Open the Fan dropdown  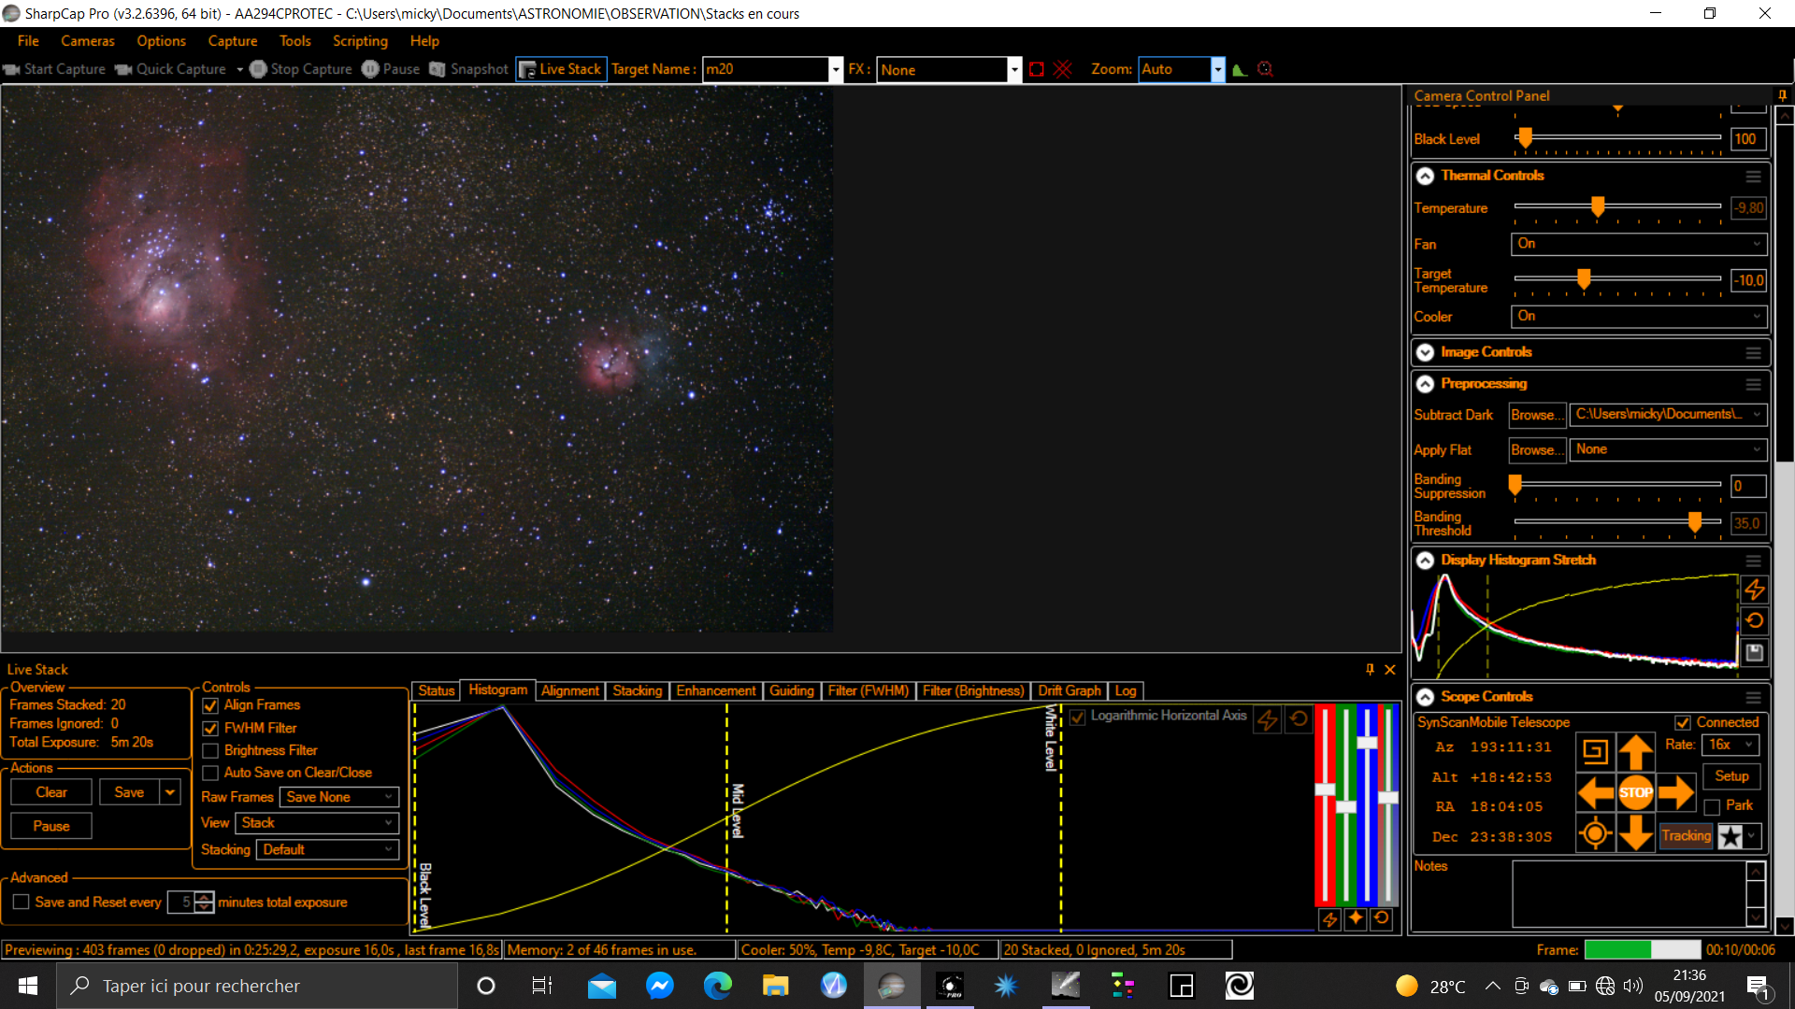[x=1639, y=244]
